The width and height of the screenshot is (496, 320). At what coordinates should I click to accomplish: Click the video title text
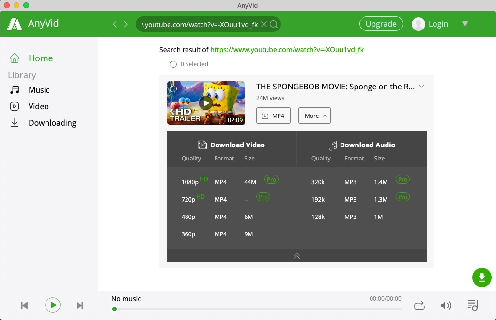(x=335, y=87)
